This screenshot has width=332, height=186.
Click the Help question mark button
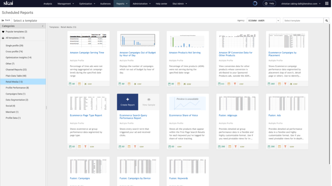click(269, 3)
